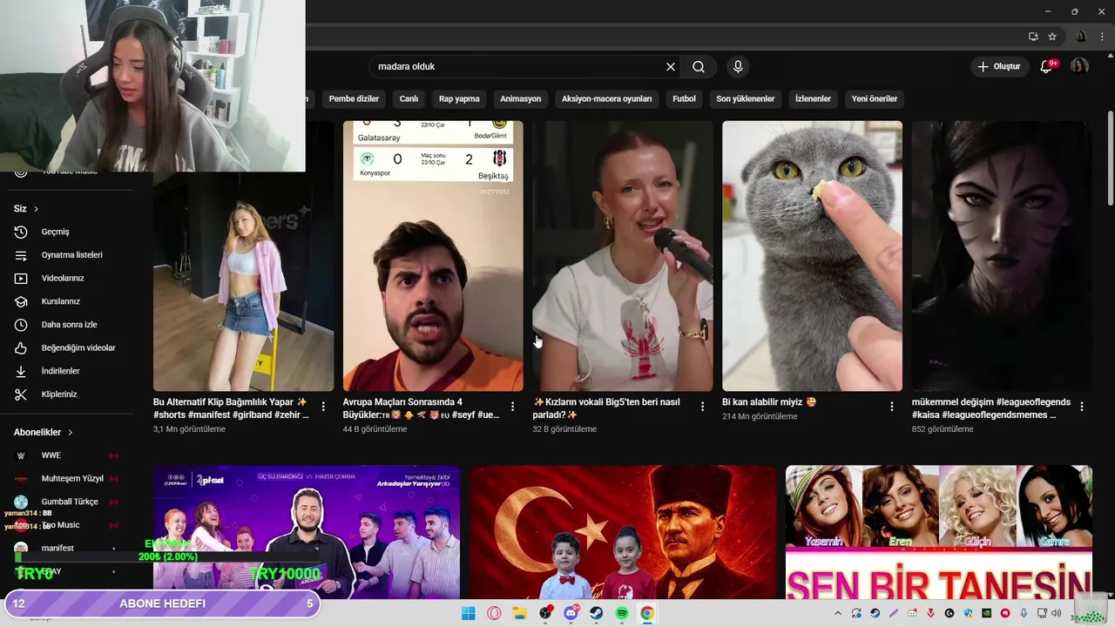Open the account avatar menu
Screen dimensions: 1115x627
pos(1079,67)
